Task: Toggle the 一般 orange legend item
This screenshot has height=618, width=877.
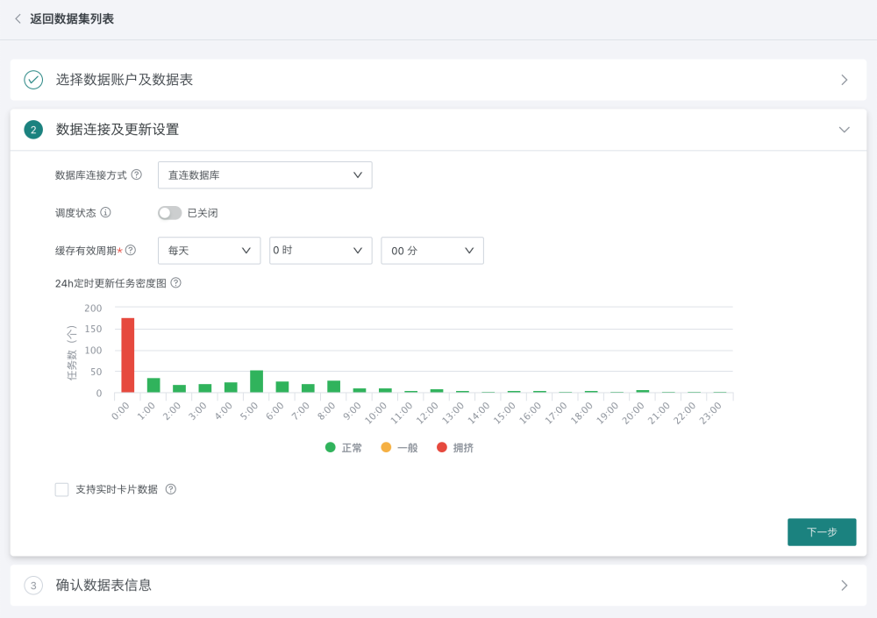Action: pyautogui.click(x=399, y=447)
